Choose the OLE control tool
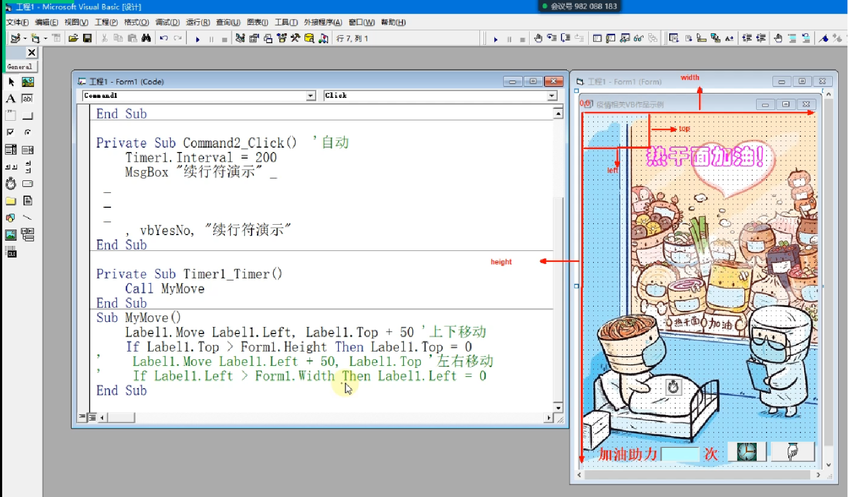 10,252
